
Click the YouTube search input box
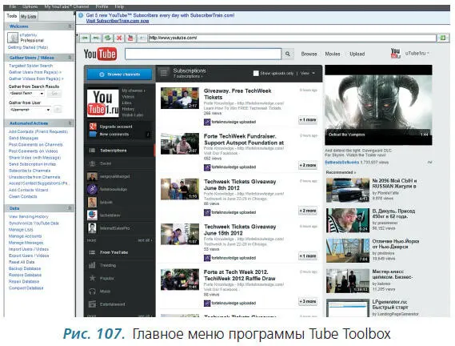(203, 54)
